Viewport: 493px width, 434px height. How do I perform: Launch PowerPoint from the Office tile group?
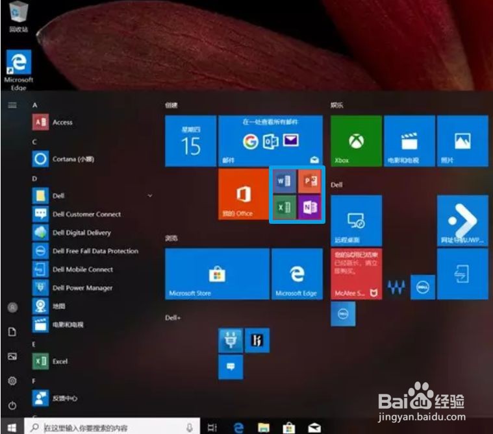310,181
